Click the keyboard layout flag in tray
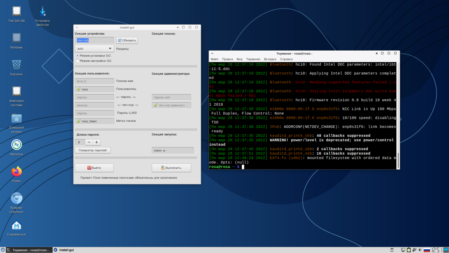This screenshot has height=253, width=449. click(x=427, y=250)
